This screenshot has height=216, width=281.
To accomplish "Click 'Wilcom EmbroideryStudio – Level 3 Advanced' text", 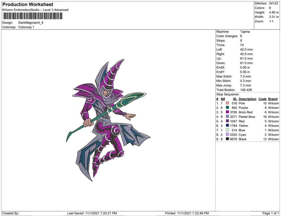I will pyautogui.click(x=35, y=10).
